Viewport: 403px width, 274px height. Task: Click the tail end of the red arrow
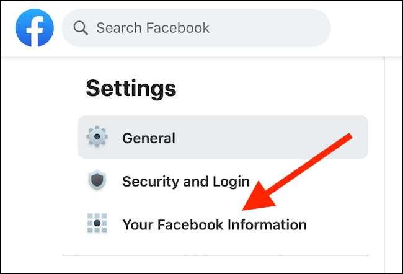pos(349,136)
